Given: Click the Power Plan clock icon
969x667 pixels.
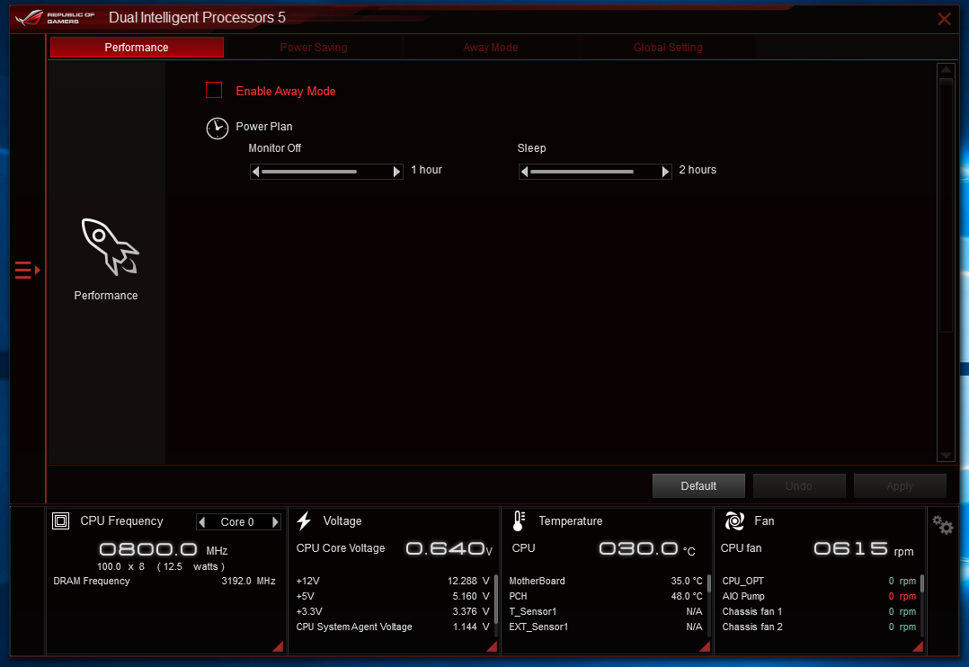Looking at the screenshot, I should coord(217,128).
